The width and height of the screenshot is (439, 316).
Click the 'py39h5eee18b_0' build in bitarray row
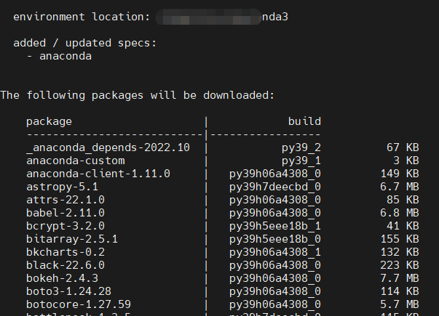click(275, 240)
